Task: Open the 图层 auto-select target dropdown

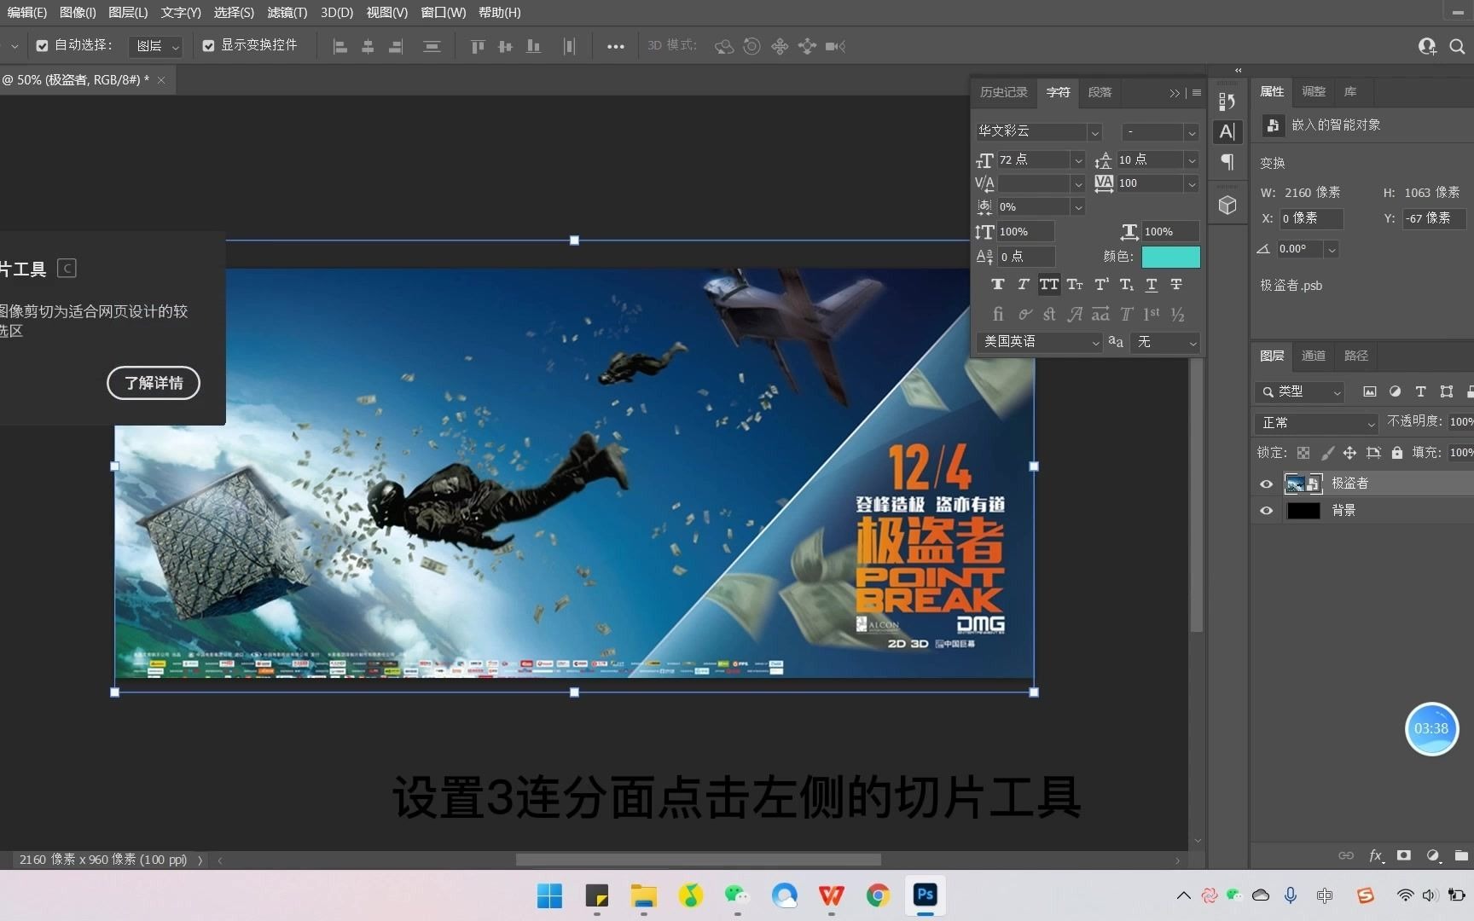Action: [x=155, y=46]
